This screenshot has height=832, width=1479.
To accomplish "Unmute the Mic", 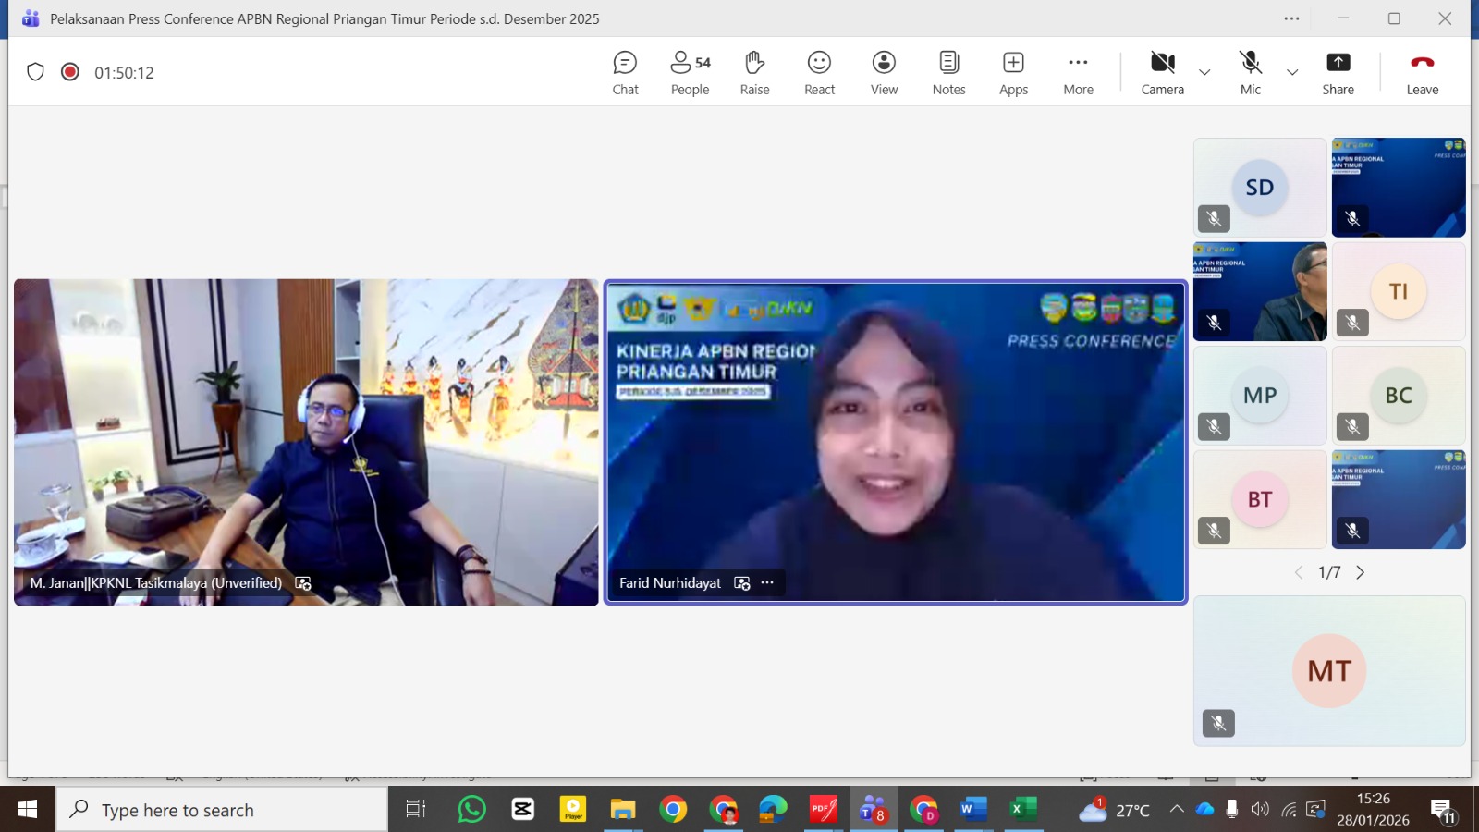I will pyautogui.click(x=1250, y=73).
